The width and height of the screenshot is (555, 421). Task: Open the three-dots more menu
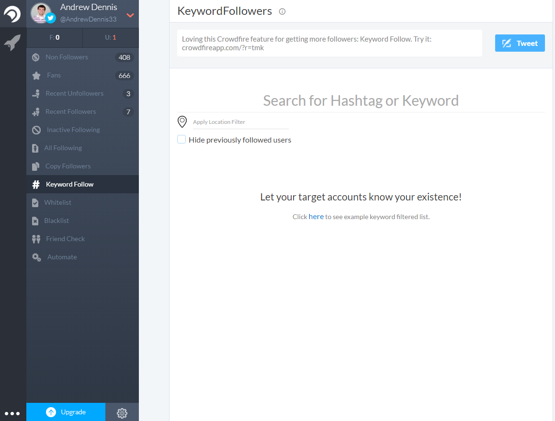pyautogui.click(x=12, y=413)
